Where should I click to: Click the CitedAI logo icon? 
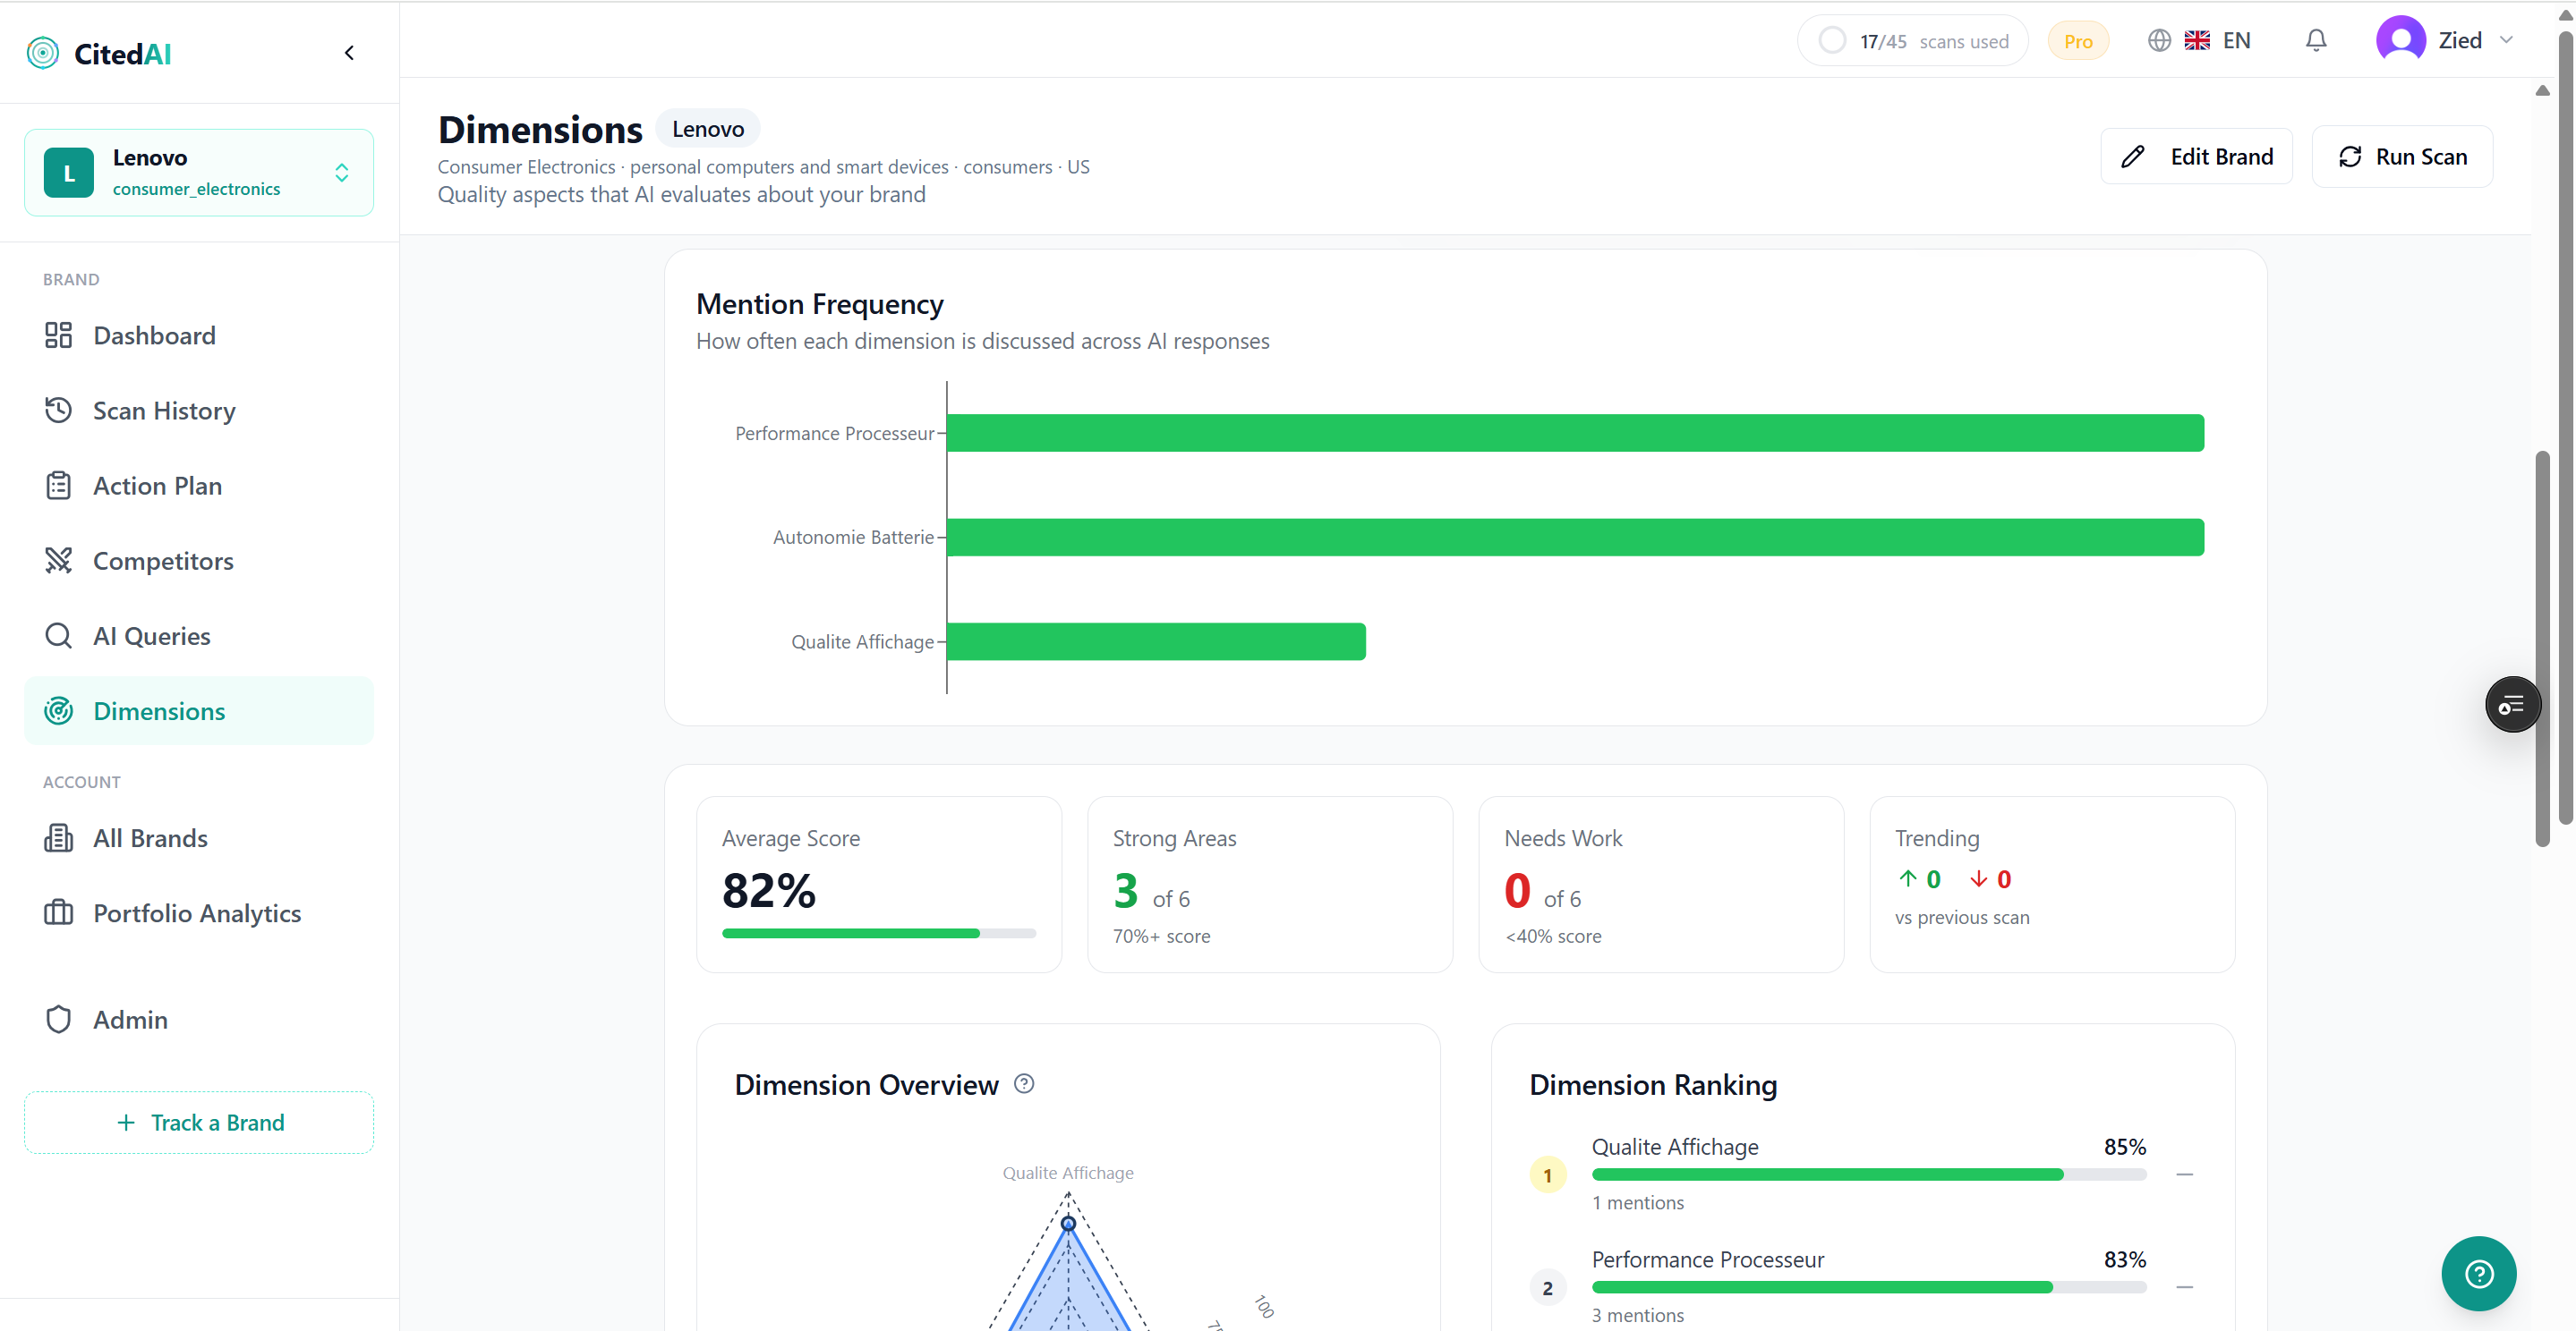click(43, 53)
